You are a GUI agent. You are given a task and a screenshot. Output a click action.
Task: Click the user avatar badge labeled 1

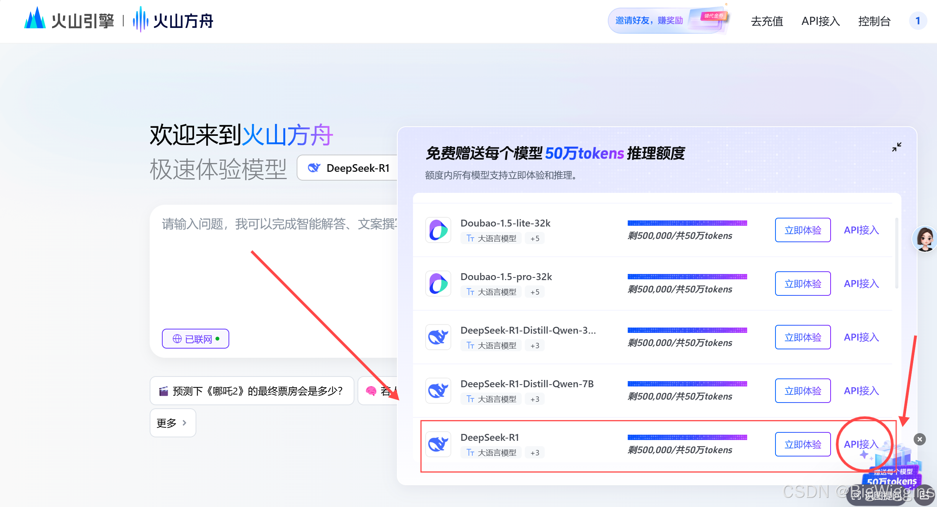click(x=917, y=21)
